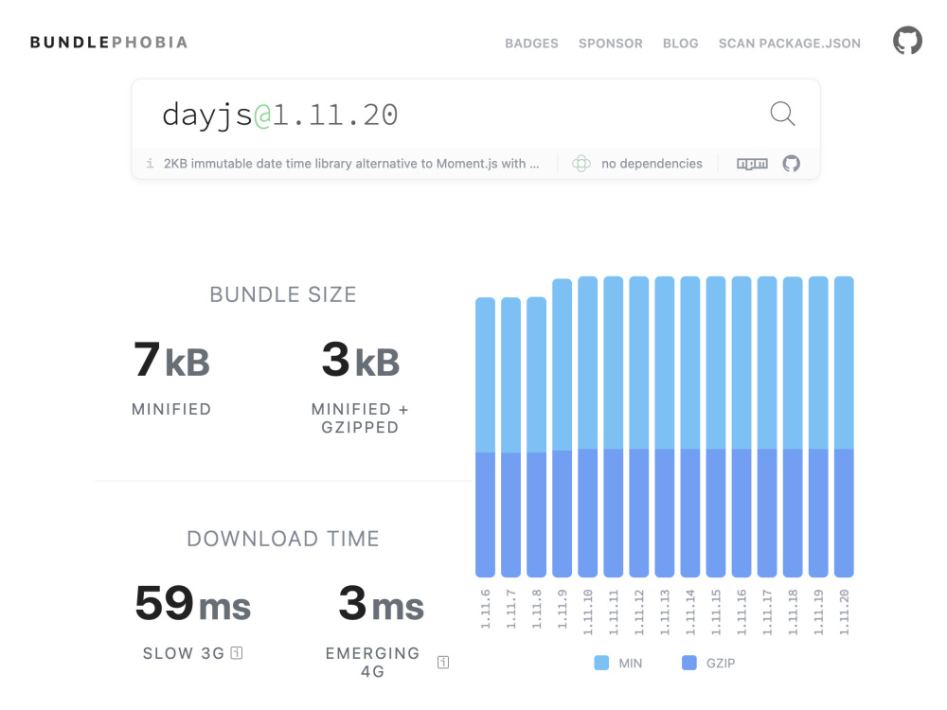Click the '3 ms' download time value

[381, 603]
